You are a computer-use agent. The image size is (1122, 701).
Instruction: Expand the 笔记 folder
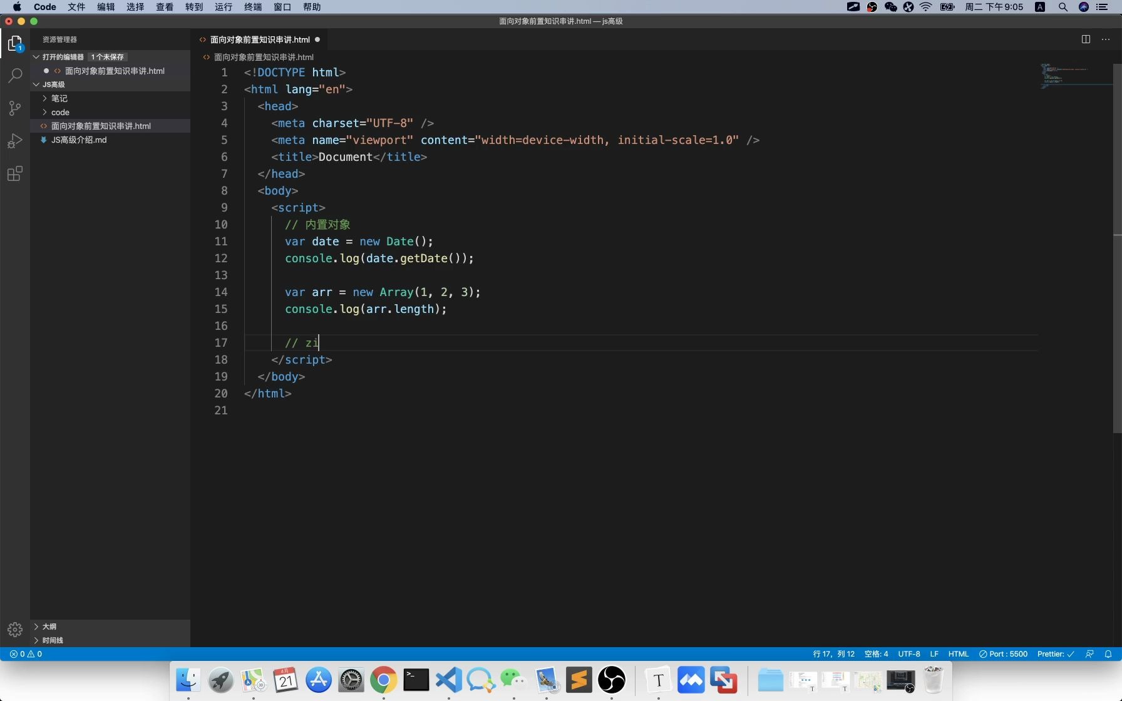click(x=45, y=98)
